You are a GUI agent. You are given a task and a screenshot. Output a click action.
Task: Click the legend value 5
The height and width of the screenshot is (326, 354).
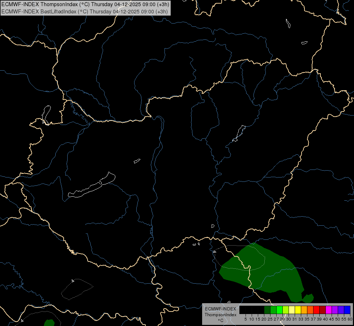coord(246,319)
